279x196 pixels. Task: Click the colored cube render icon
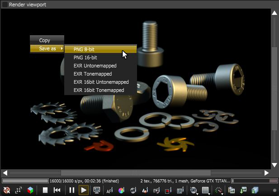point(30,190)
